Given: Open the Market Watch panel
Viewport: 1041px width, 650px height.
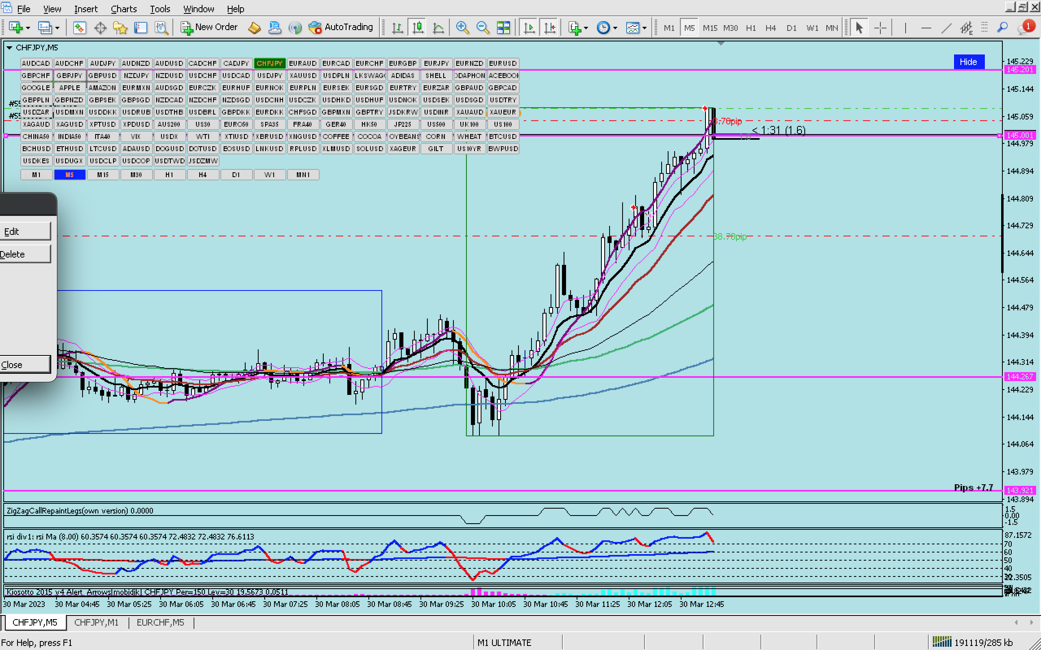Looking at the screenshot, I should [x=80, y=28].
